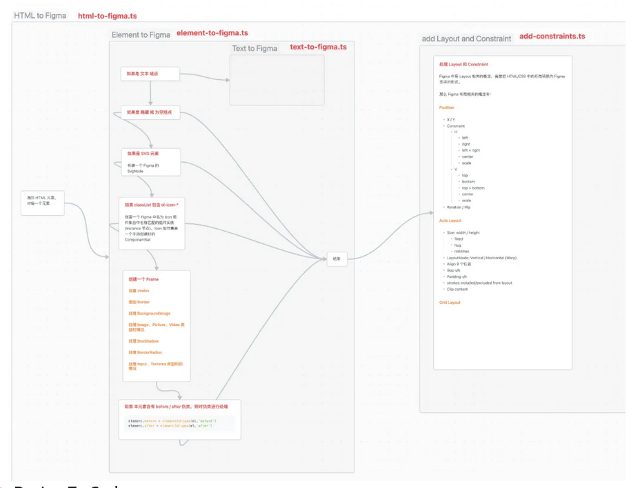Click the "结束" end node
640x488 pixels.
(337, 259)
